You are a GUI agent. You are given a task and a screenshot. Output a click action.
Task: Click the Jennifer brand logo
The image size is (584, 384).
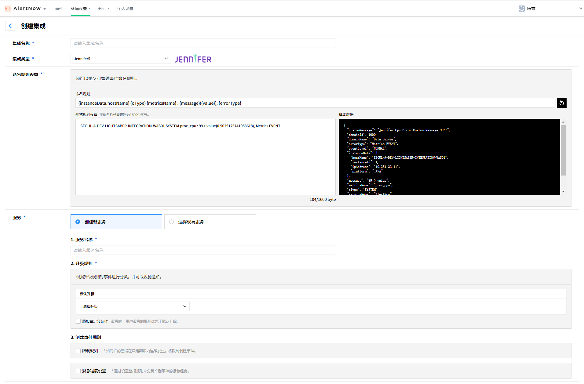(x=193, y=59)
